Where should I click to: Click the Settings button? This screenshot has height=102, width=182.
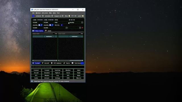pos(57,78)
